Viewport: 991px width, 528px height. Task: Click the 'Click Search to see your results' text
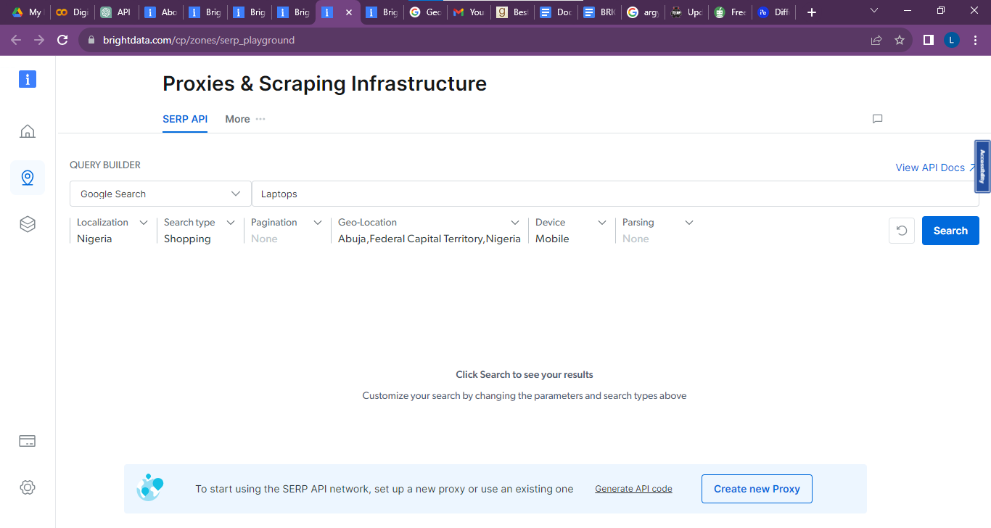pyautogui.click(x=525, y=375)
